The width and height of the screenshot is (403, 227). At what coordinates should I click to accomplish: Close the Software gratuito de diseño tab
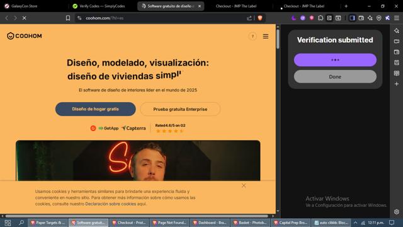point(200,6)
